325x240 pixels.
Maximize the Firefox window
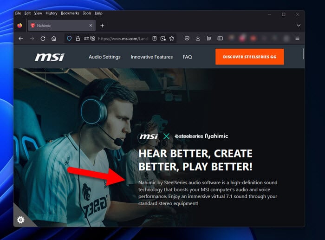pos(284,14)
